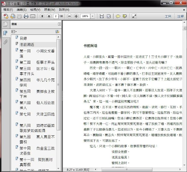Viewport: 187px width, 172px height.
Task: Open bookmark 第十回 白金宝三战戈香莲
Action: 37,151
